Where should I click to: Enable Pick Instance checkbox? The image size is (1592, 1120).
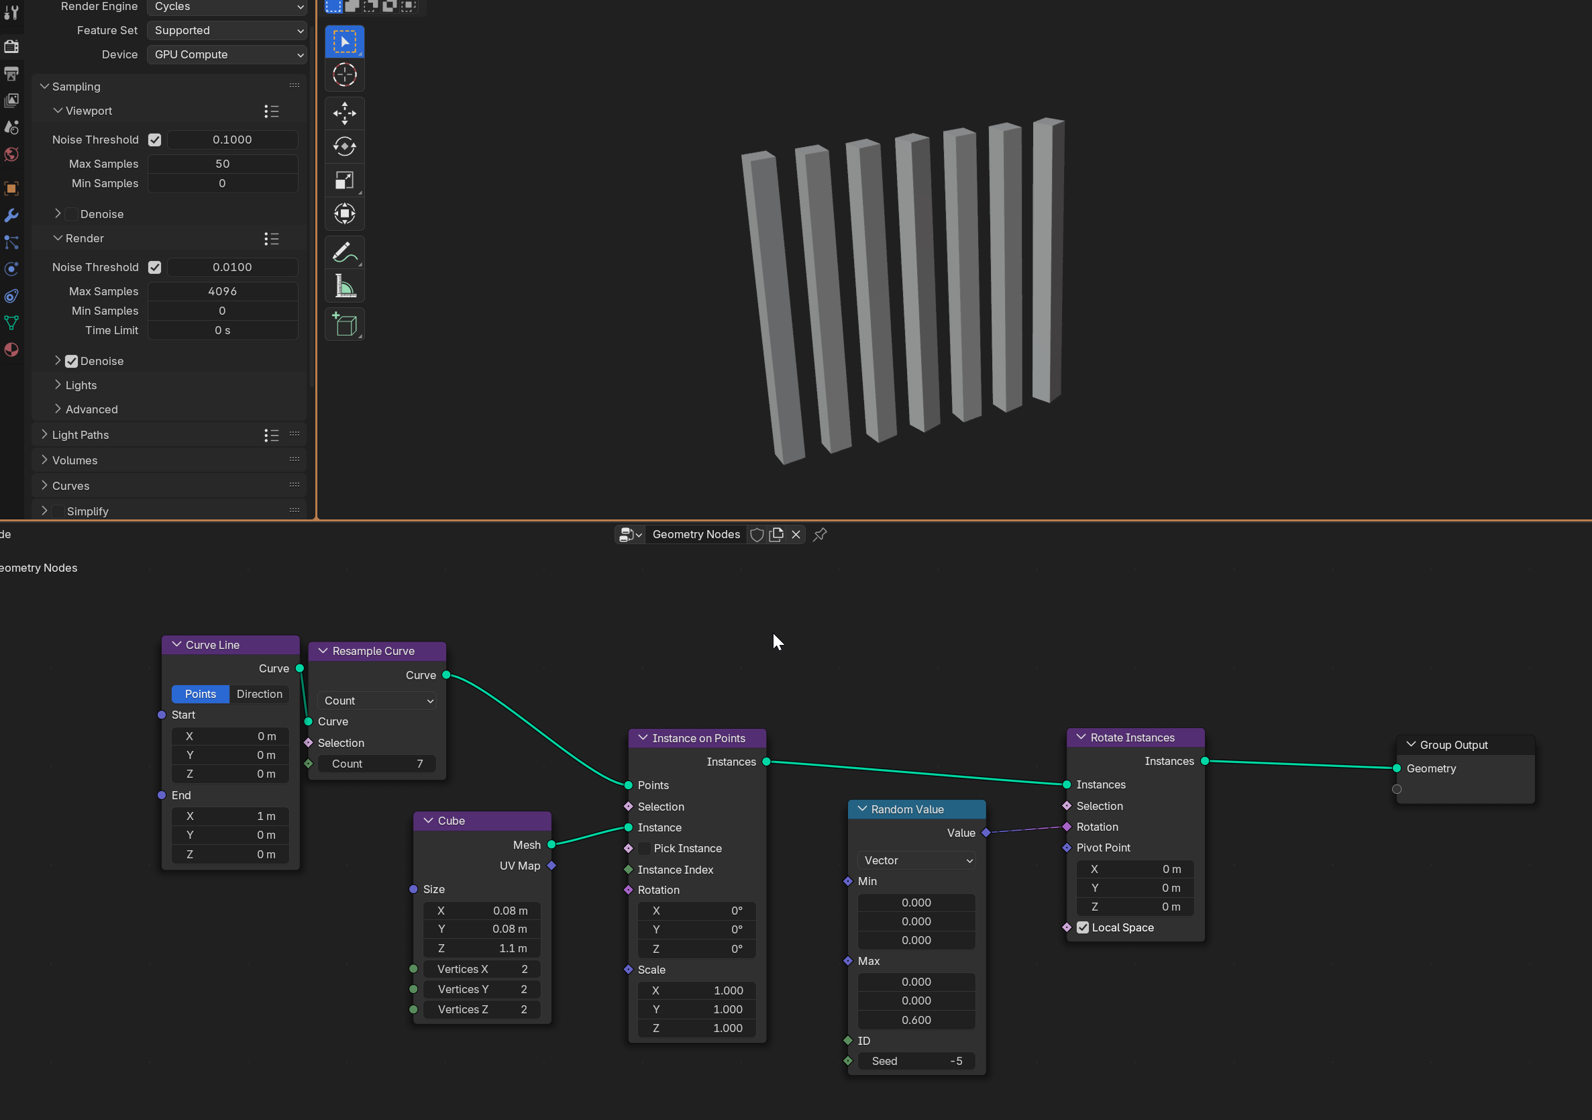click(645, 849)
